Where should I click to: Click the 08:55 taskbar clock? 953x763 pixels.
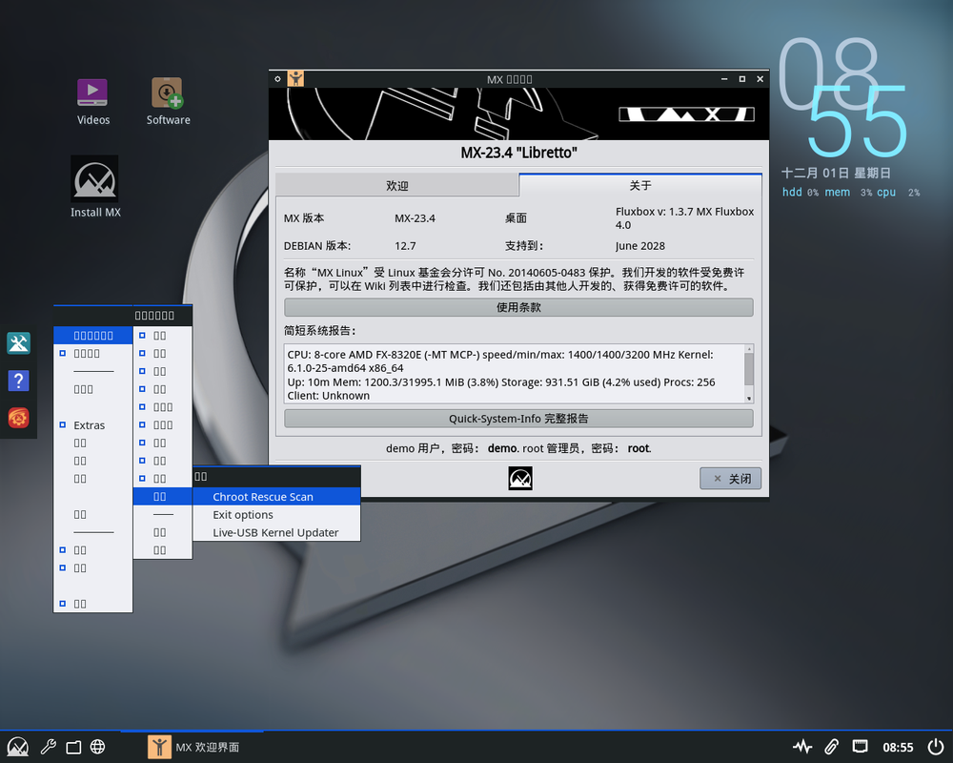coord(898,747)
